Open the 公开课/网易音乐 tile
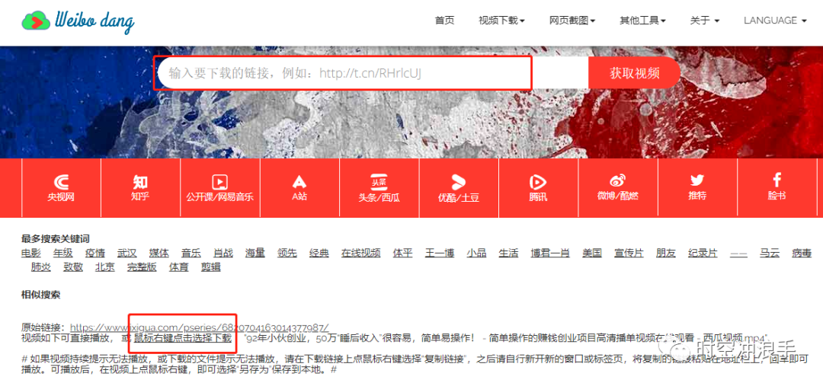The width and height of the screenshot is (823, 386). (x=220, y=188)
